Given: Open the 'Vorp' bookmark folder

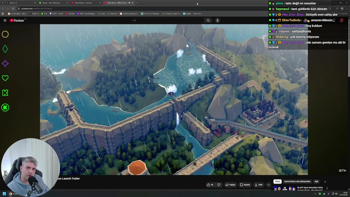Looking at the screenshot, I should point(102,14).
